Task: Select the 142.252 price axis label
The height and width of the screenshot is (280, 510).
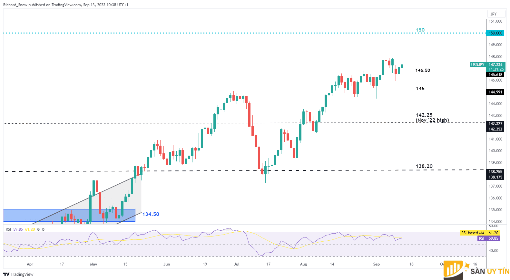Action: (x=495, y=129)
